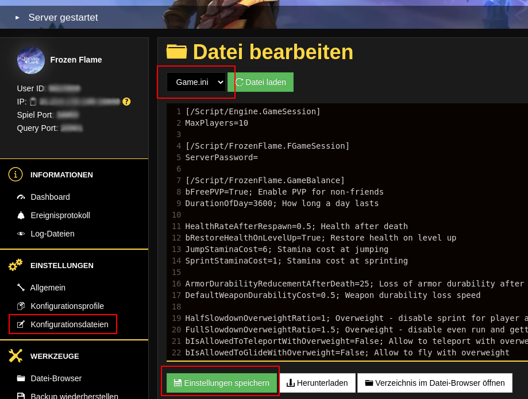Click the Dashboard gauge icon
This screenshot has width=528, height=399.
point(21,197)
